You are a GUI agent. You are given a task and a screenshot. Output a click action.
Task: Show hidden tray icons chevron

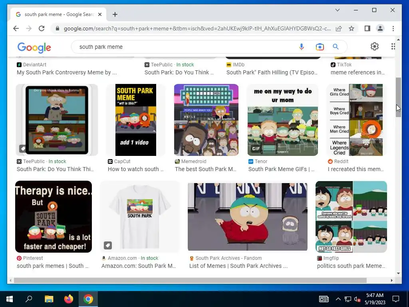[338, 299]
